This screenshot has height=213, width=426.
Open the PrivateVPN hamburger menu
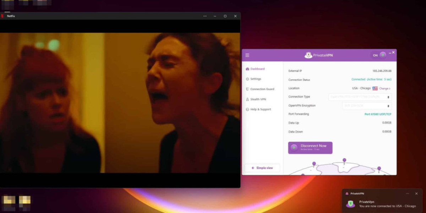click(247, 55)
